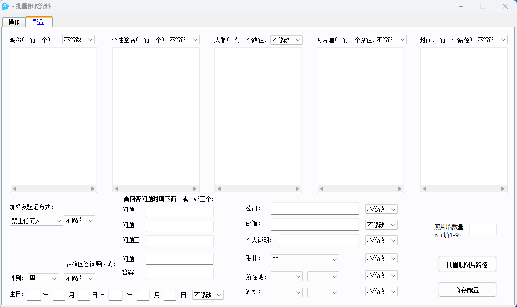Focus the 问题一 text field

pyautogui.click(x=179, y=211)
